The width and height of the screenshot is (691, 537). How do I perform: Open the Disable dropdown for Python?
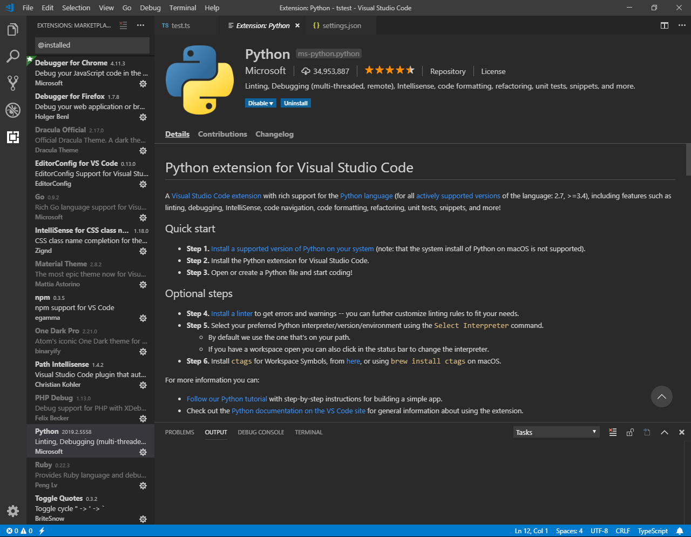click(x=261, y=103)
